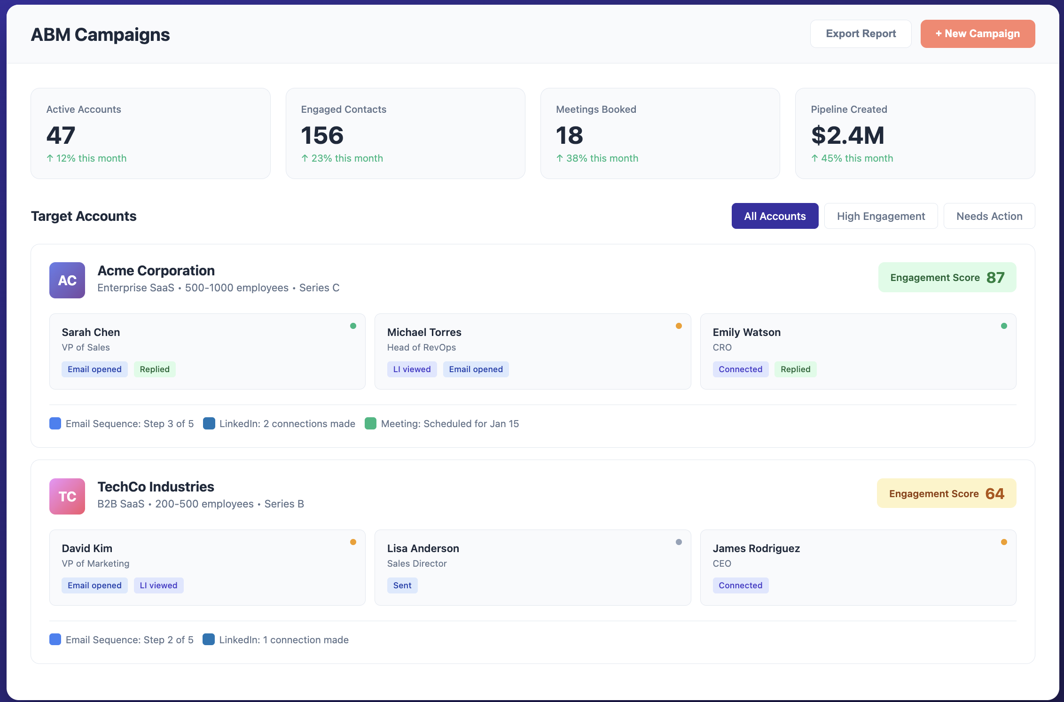Click James Rodriguez's orange status dot

coord(1004,542)
